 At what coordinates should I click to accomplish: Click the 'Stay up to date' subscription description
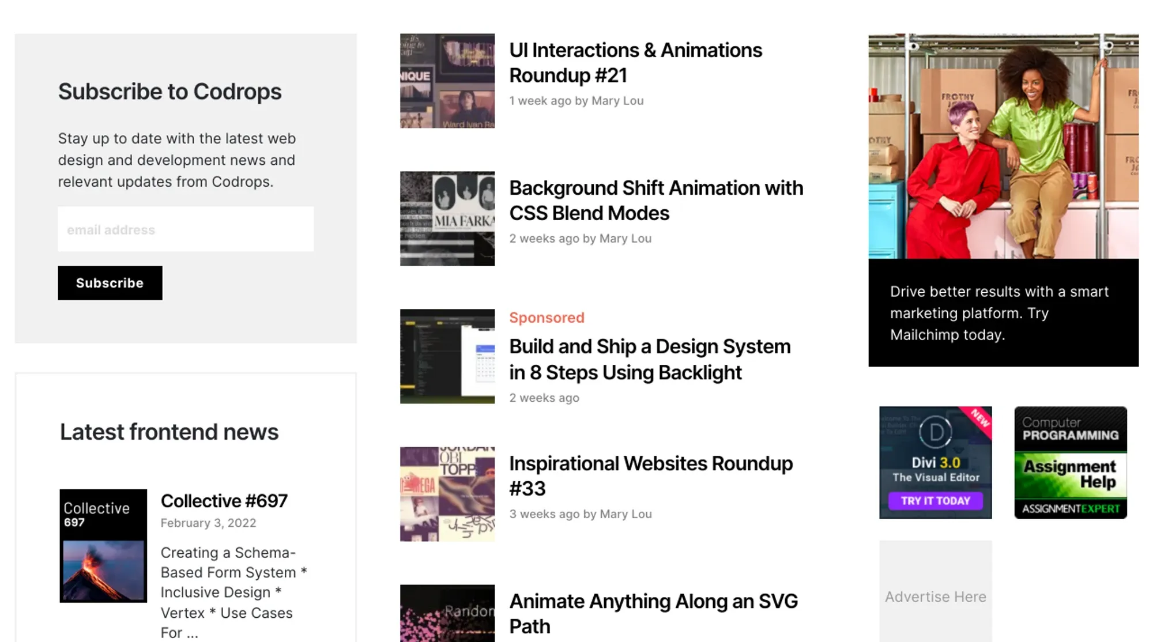(176, 160)
